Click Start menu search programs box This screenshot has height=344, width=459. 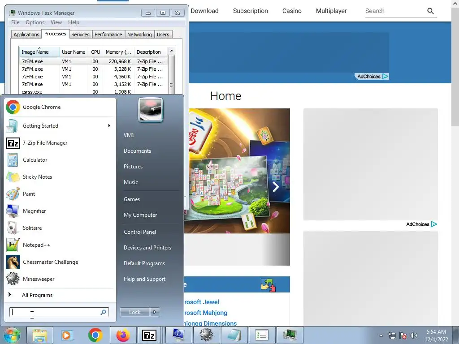(59, 312)
